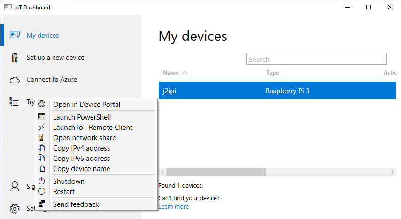Select Shutdown from the context menu

[x=69, y=181]
